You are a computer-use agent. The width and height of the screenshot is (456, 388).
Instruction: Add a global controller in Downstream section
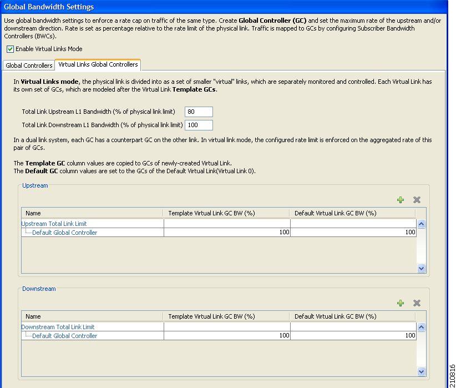pos(401,303)
